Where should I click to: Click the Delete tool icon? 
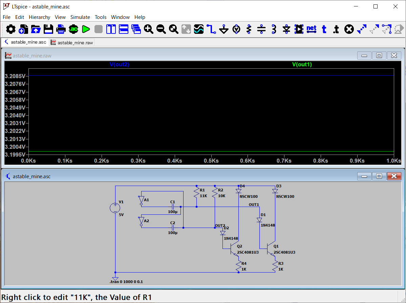coord(349,29)
